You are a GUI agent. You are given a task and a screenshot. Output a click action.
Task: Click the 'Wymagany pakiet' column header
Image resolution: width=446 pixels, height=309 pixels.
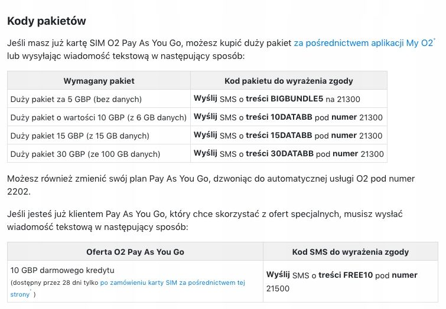coord(99,81)
